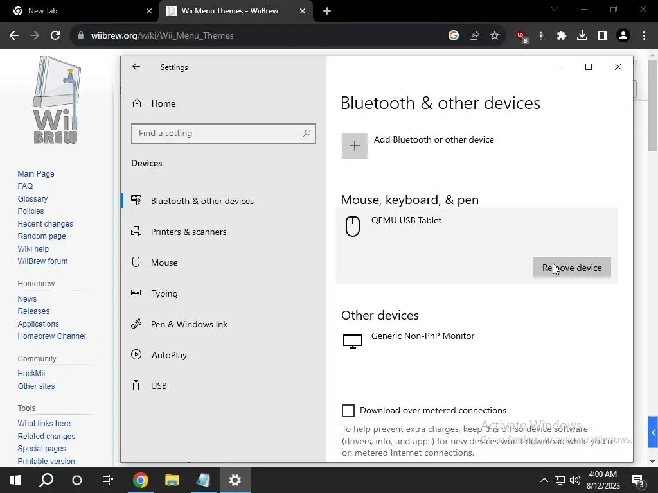Reload the WiiBrew page
Viewport: 658px width, 493px height.
(x=55, y=36)
